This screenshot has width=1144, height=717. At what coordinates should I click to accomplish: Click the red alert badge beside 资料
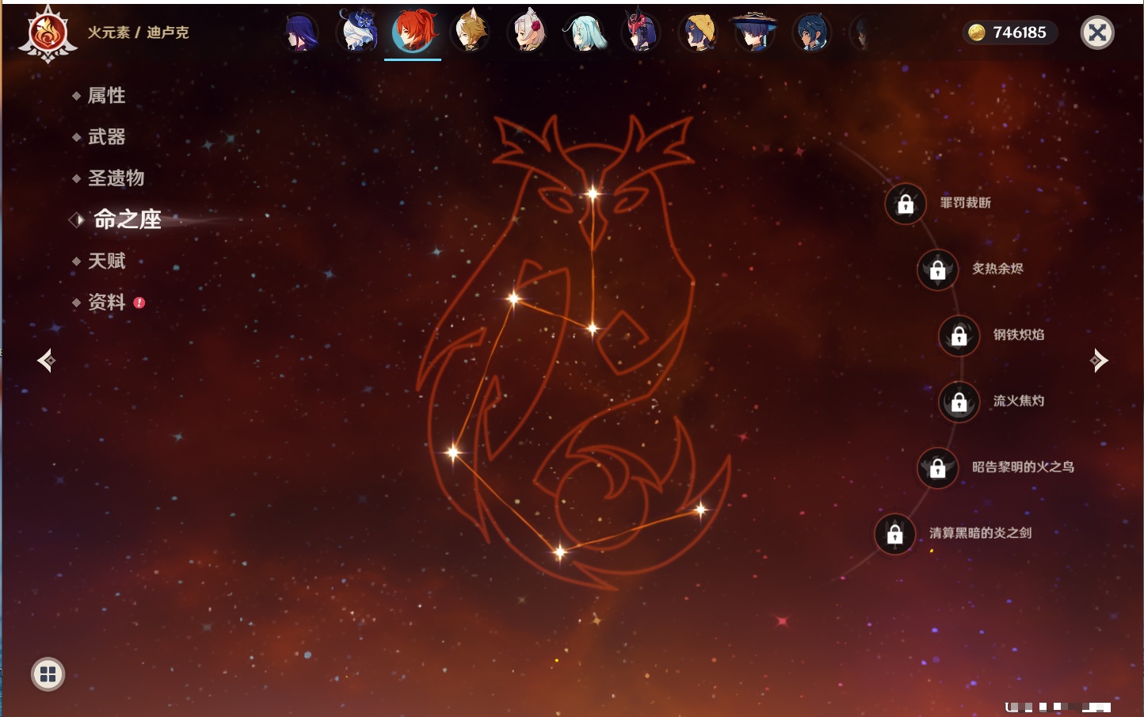[x=139, y=302]
